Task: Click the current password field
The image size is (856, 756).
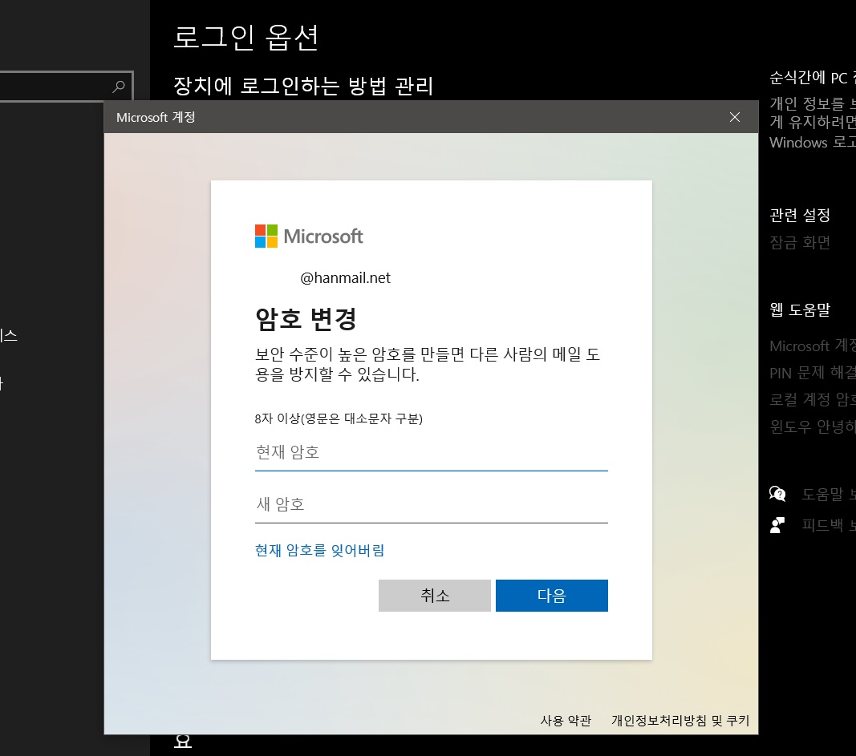Action: coord(431,453)
